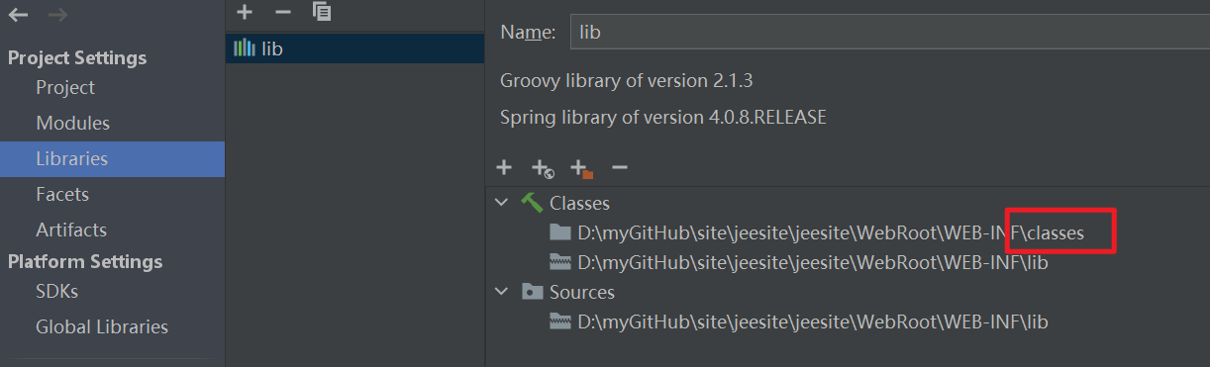Add a new project library
1210x367 pixels.
tap(246, 12)
